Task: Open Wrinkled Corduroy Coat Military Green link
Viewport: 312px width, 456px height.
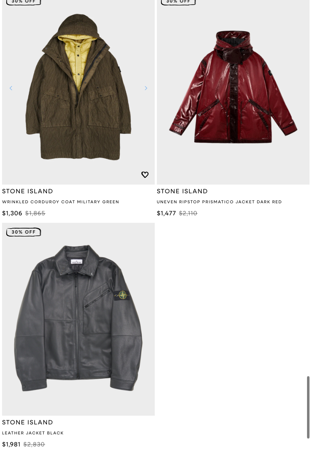Action: [x=61, y=202]
